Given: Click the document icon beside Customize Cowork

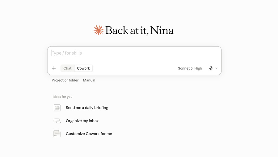Looking at the screenshot, I should click(57, 134).
